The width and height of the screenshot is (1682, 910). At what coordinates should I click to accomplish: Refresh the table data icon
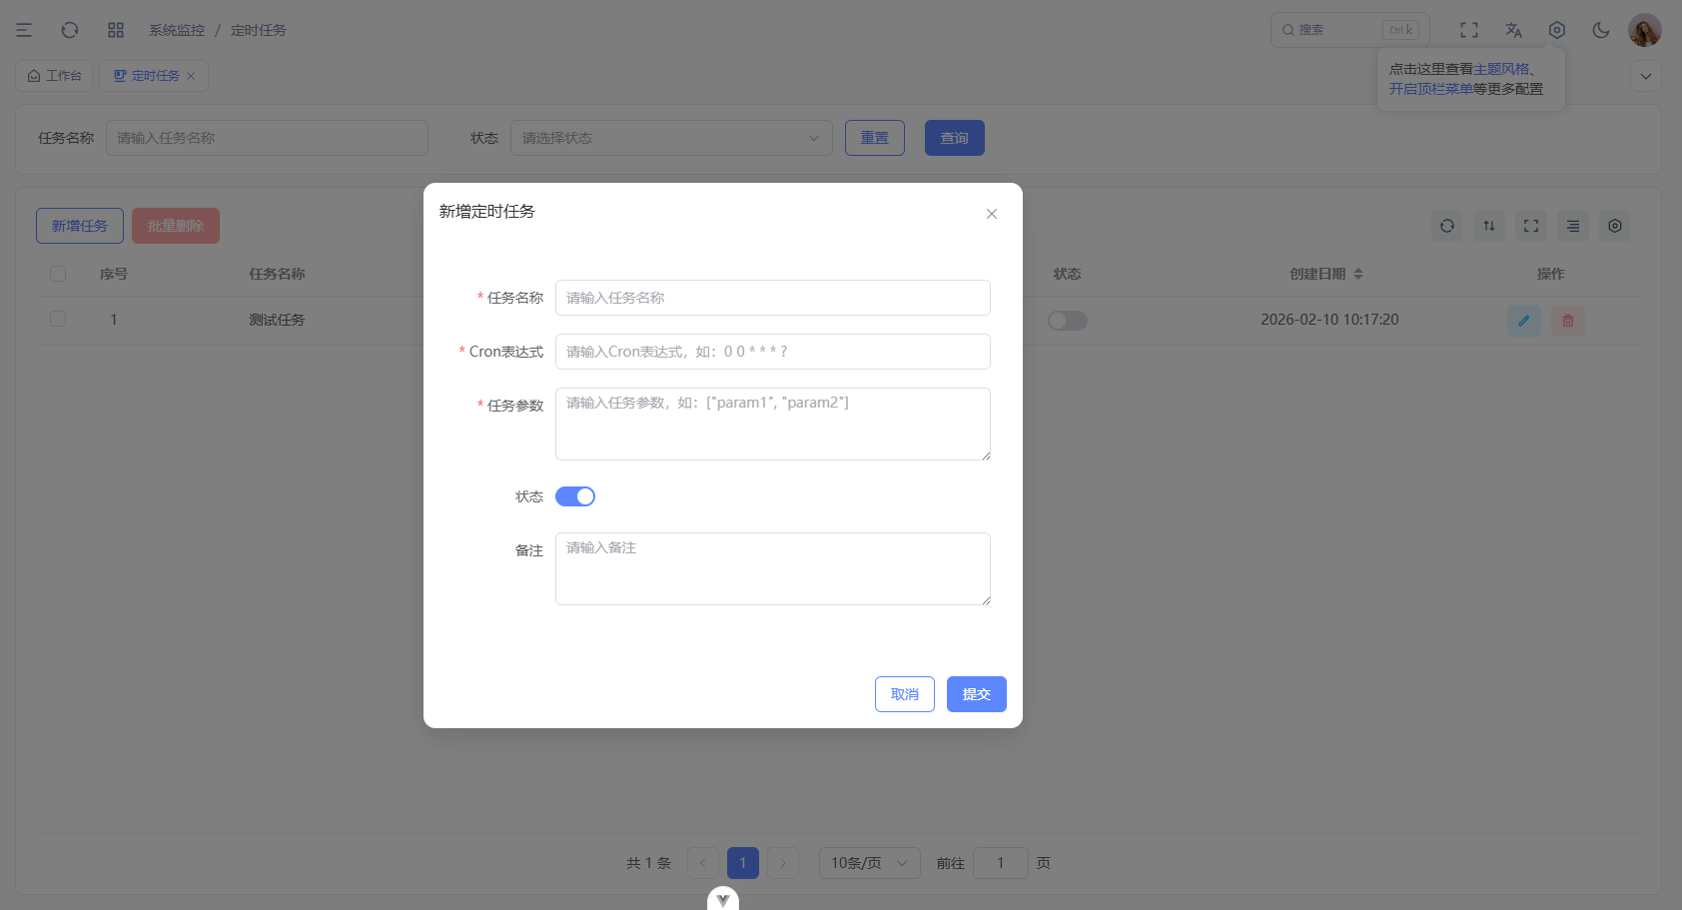point(1447,226)
